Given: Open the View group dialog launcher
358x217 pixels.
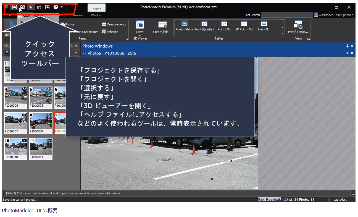Looking at the screenshot, I should (x=308, y=39).
